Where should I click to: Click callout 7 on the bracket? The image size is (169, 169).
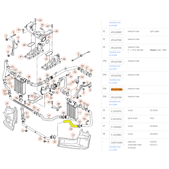tap(9, 47)
